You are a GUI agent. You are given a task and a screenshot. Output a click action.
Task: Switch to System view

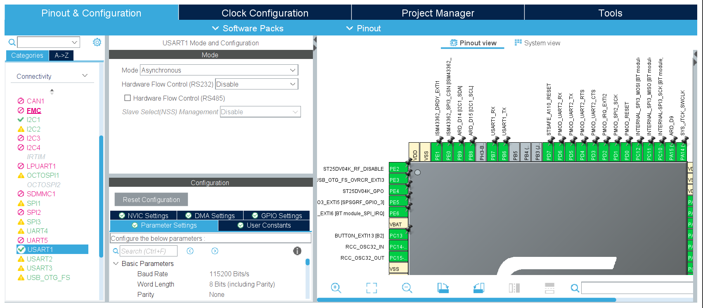click(x=537, y=43)
